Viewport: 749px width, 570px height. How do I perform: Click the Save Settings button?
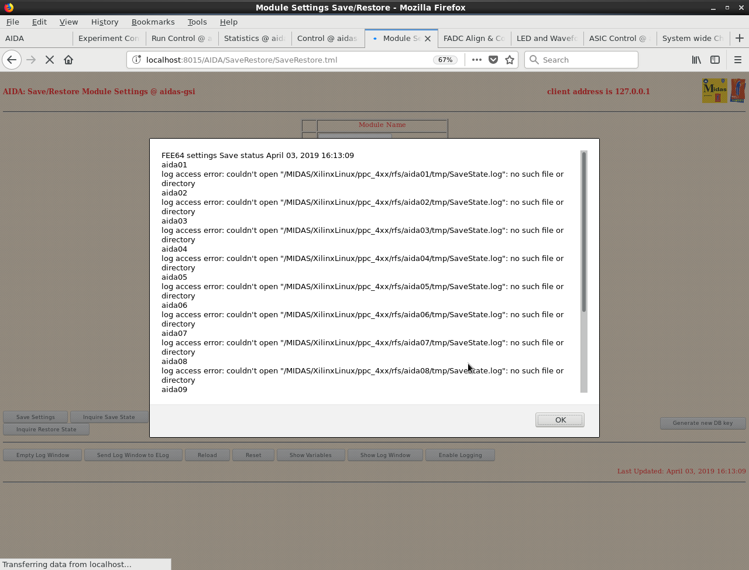(36, 417)
